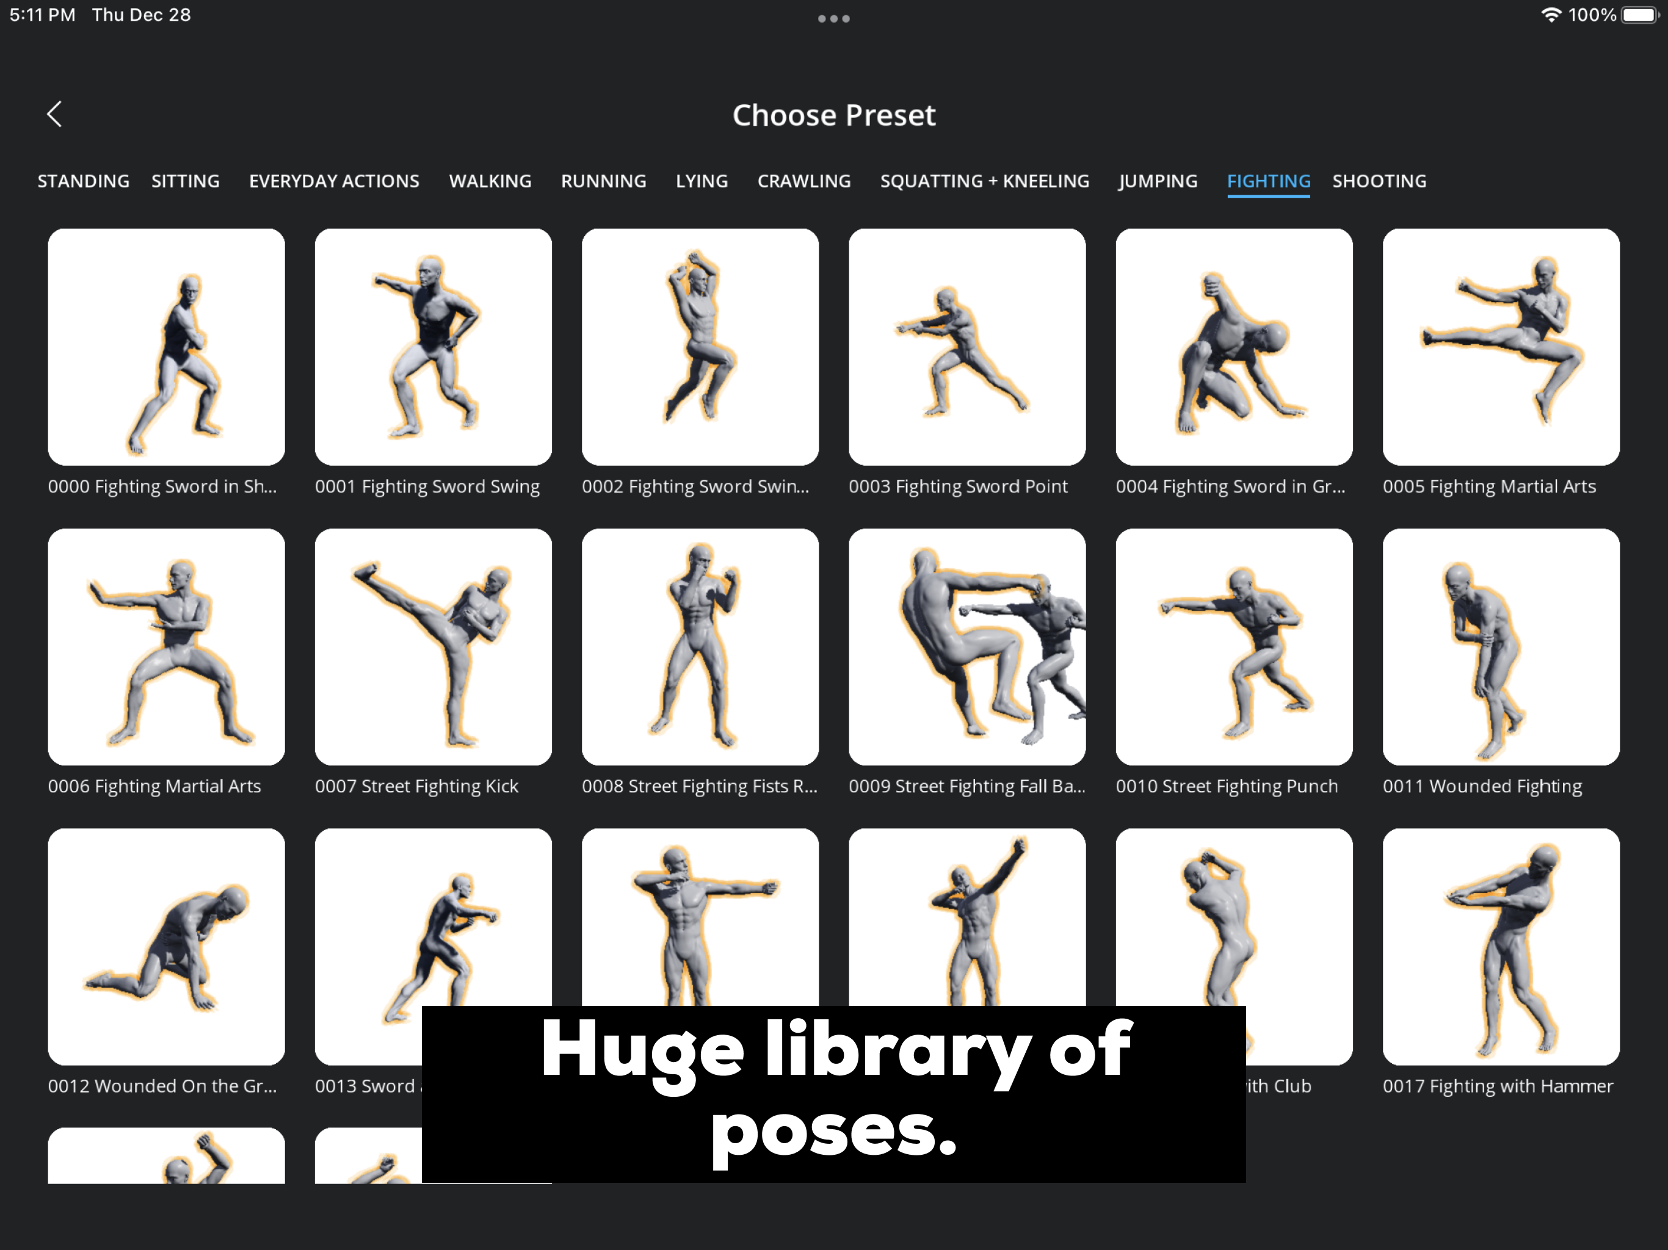Tap the battery status icon
The image size is (1668, 1250).
pyautogui.click(x=1639, y=15)
